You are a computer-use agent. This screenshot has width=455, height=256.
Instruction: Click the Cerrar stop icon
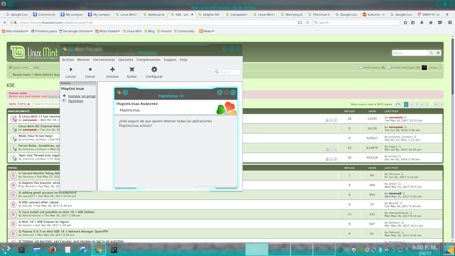coord(90,70)
